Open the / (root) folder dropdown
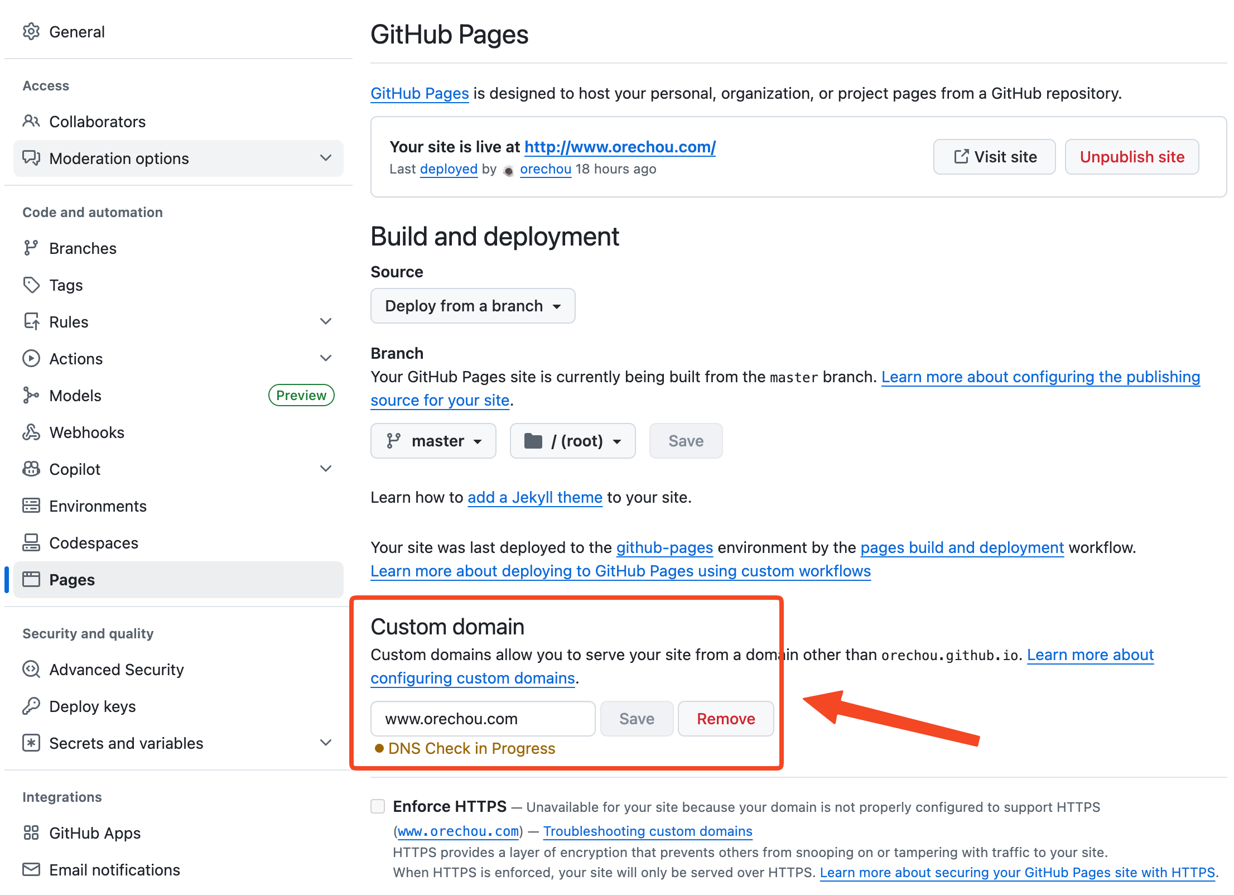Image resolution: width=1234 pixels, height=895 pixels. pos(572,441)
